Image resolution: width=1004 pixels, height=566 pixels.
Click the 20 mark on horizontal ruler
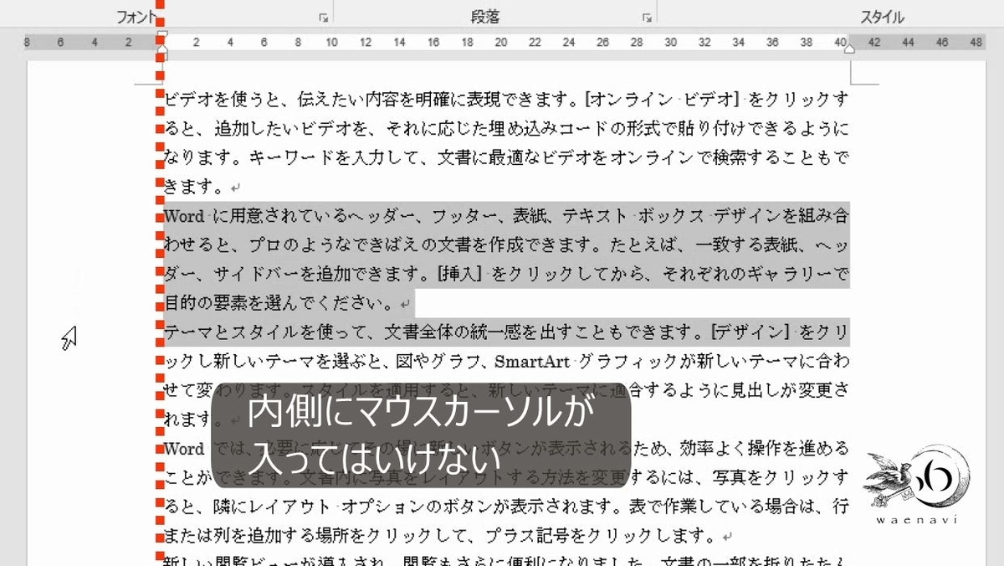500,42
